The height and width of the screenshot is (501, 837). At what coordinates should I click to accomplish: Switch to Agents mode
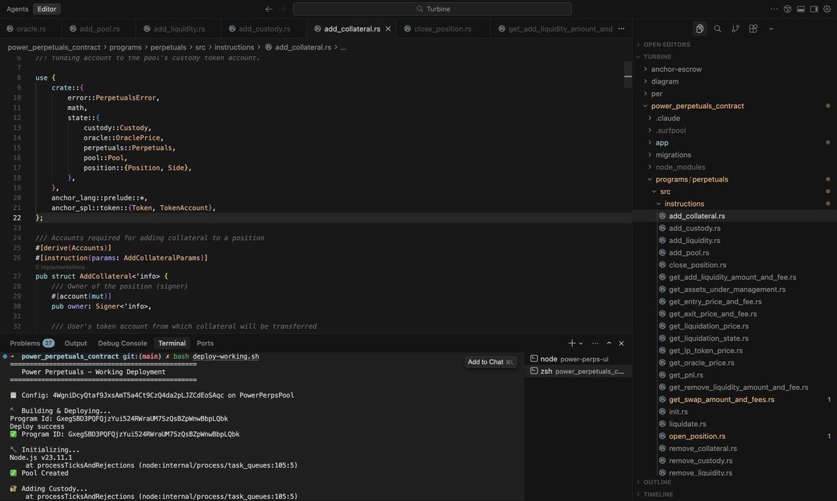(x=17, y=9)
